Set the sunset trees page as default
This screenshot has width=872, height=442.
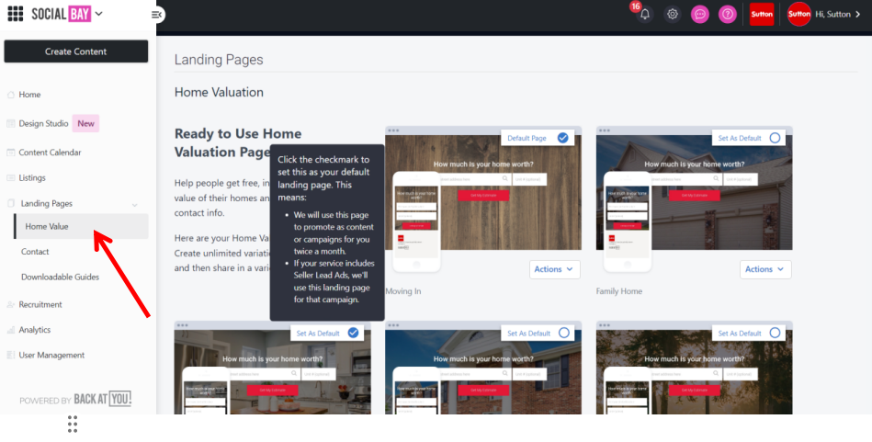(775, 333)
